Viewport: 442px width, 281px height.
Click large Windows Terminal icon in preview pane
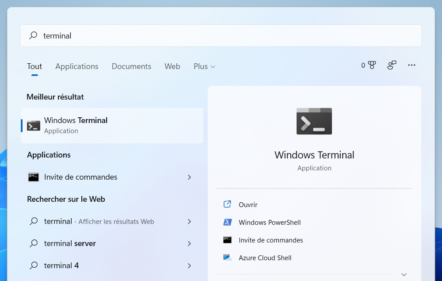[x=314, y=121]
